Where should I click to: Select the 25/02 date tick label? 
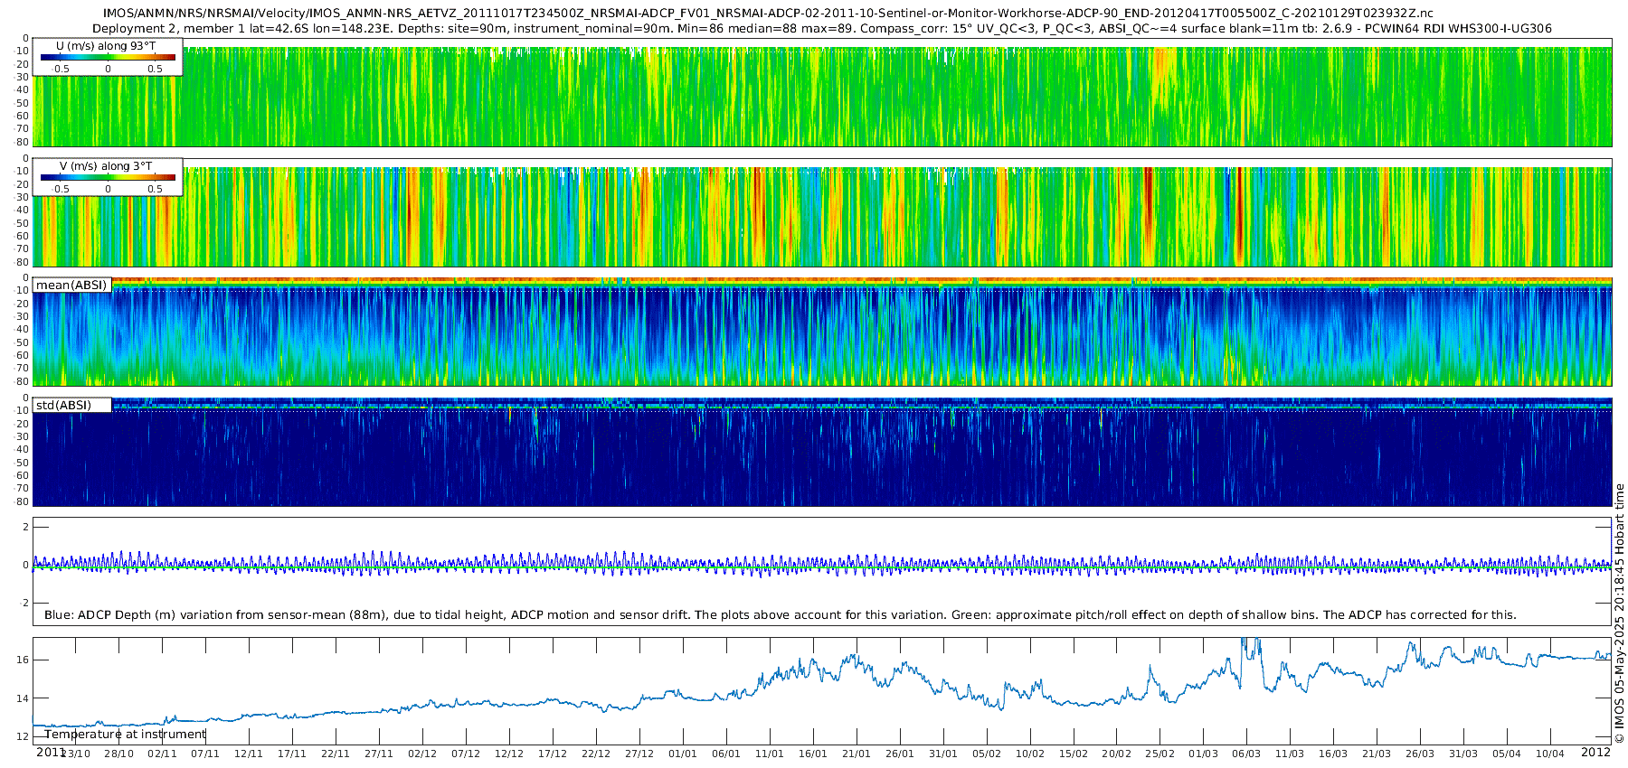point(1159,754)
